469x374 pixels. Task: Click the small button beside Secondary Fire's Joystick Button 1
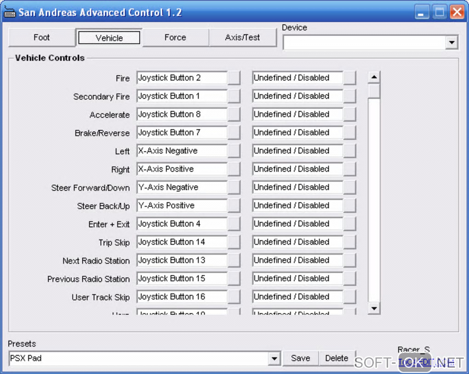click(x=234, y=96)
